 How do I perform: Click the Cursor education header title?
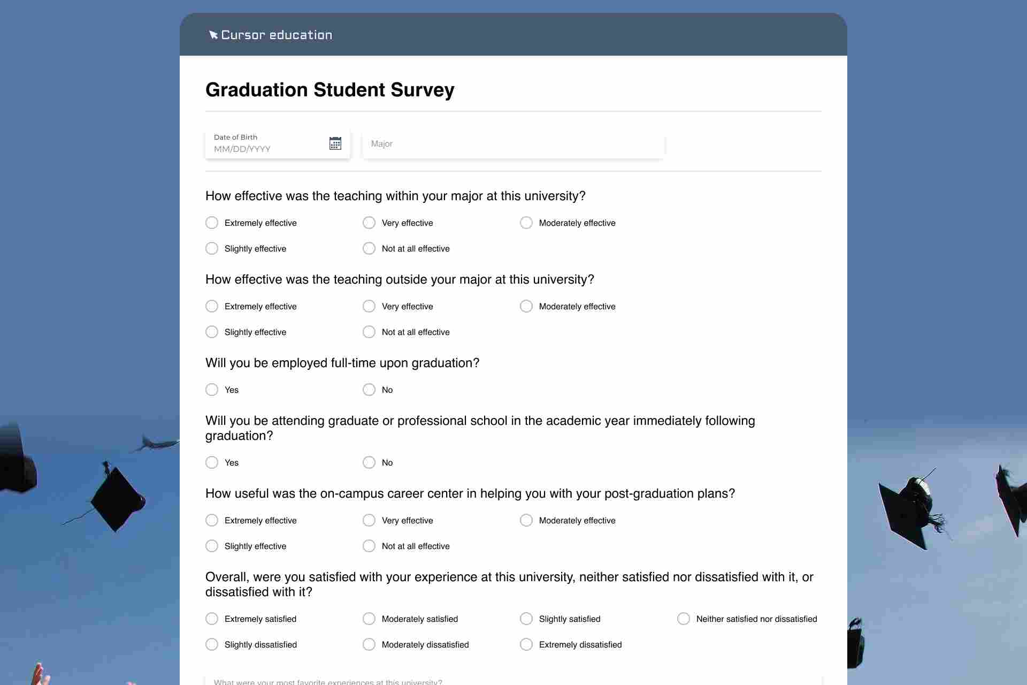(277, 35)
